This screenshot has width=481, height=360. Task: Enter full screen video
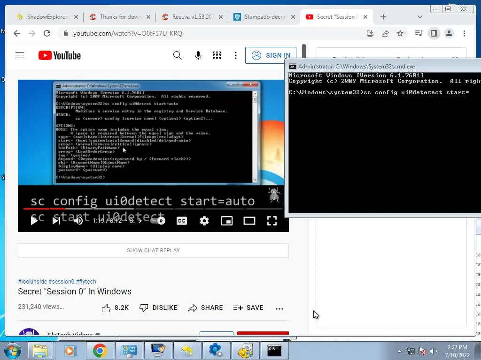(x=272, y=221)
